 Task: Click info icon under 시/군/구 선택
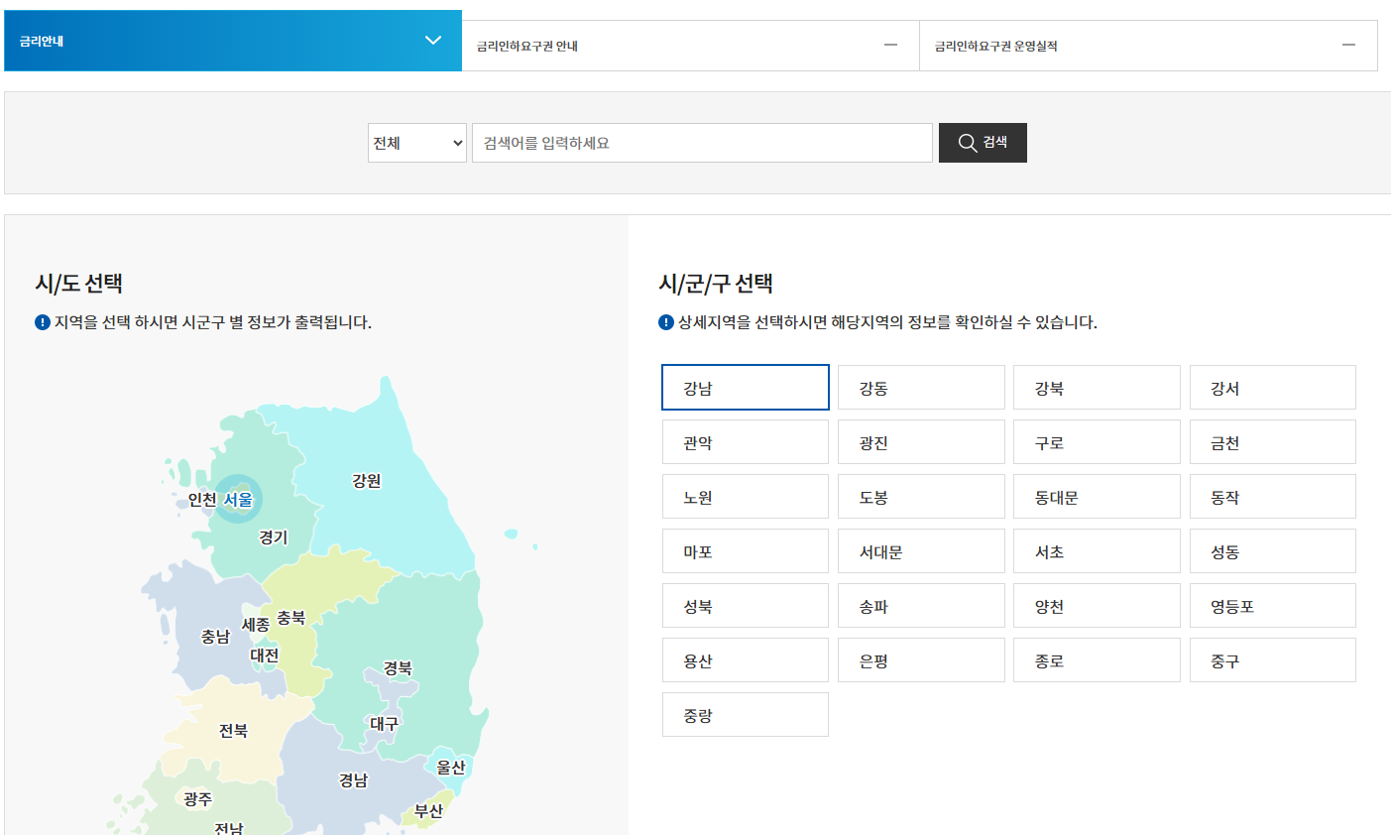(x=666, y=322)
